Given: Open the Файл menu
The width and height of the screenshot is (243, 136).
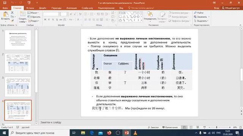Looking at the screenshot, I should (5, 8).
